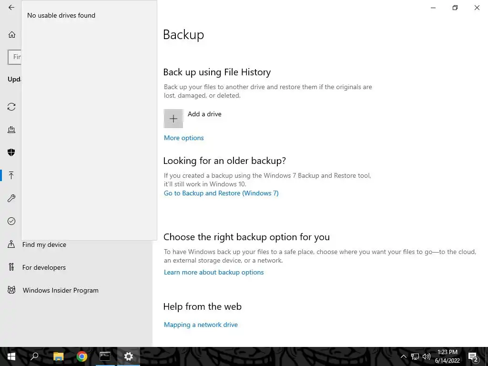
Task: Select Windows Insider Program in sidebar
Action: [61, 290]
